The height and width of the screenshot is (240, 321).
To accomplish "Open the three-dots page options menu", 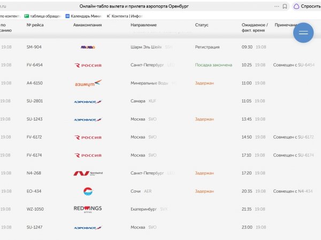I will point(277,6).
